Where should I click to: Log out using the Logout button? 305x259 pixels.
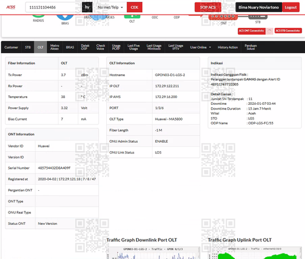coord(291,7)
